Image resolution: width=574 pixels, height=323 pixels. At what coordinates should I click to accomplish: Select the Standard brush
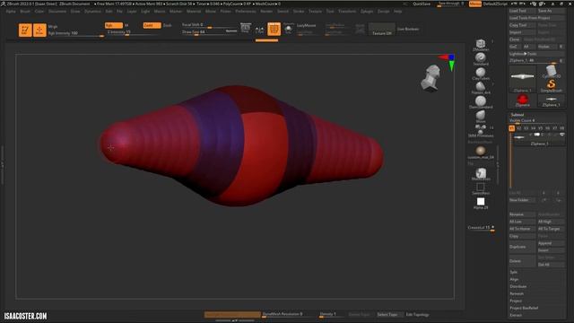[481, 59]
